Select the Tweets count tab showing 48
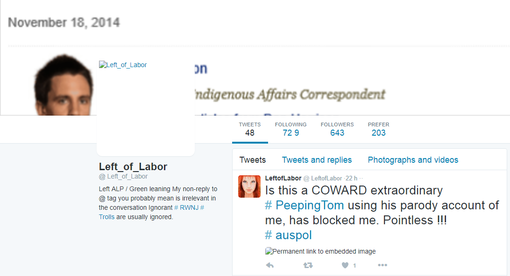This screenshot has height=276, width=510. pyautogui.click(x=250, y=129)
